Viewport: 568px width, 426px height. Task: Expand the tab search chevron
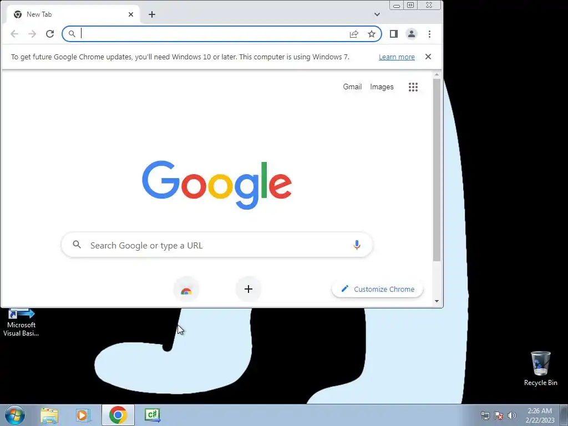(x=377, y=14)
